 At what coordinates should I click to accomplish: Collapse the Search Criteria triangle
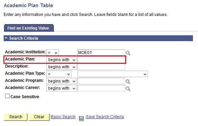[x=6, y=38]
